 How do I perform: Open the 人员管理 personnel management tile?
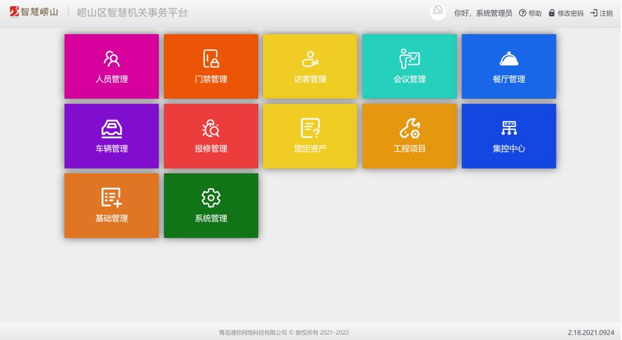(111, 67)
